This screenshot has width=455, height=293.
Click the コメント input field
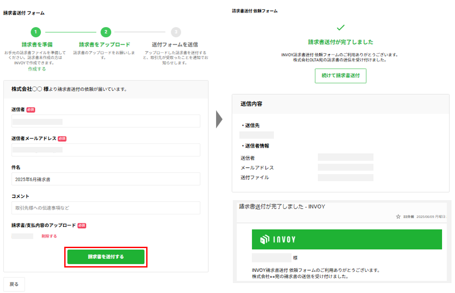coord(106,208)
